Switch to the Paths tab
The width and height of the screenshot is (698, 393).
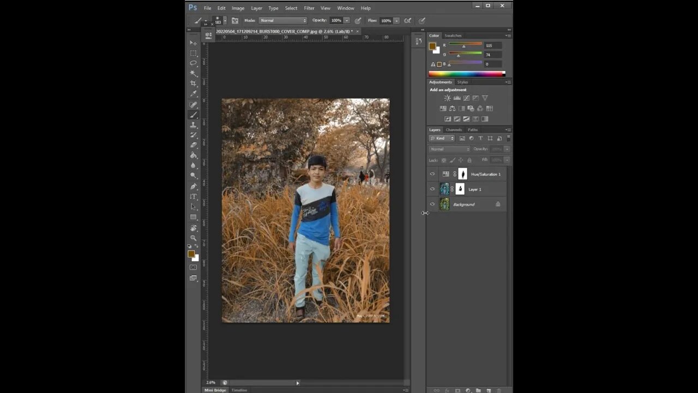tap(473, 130)
